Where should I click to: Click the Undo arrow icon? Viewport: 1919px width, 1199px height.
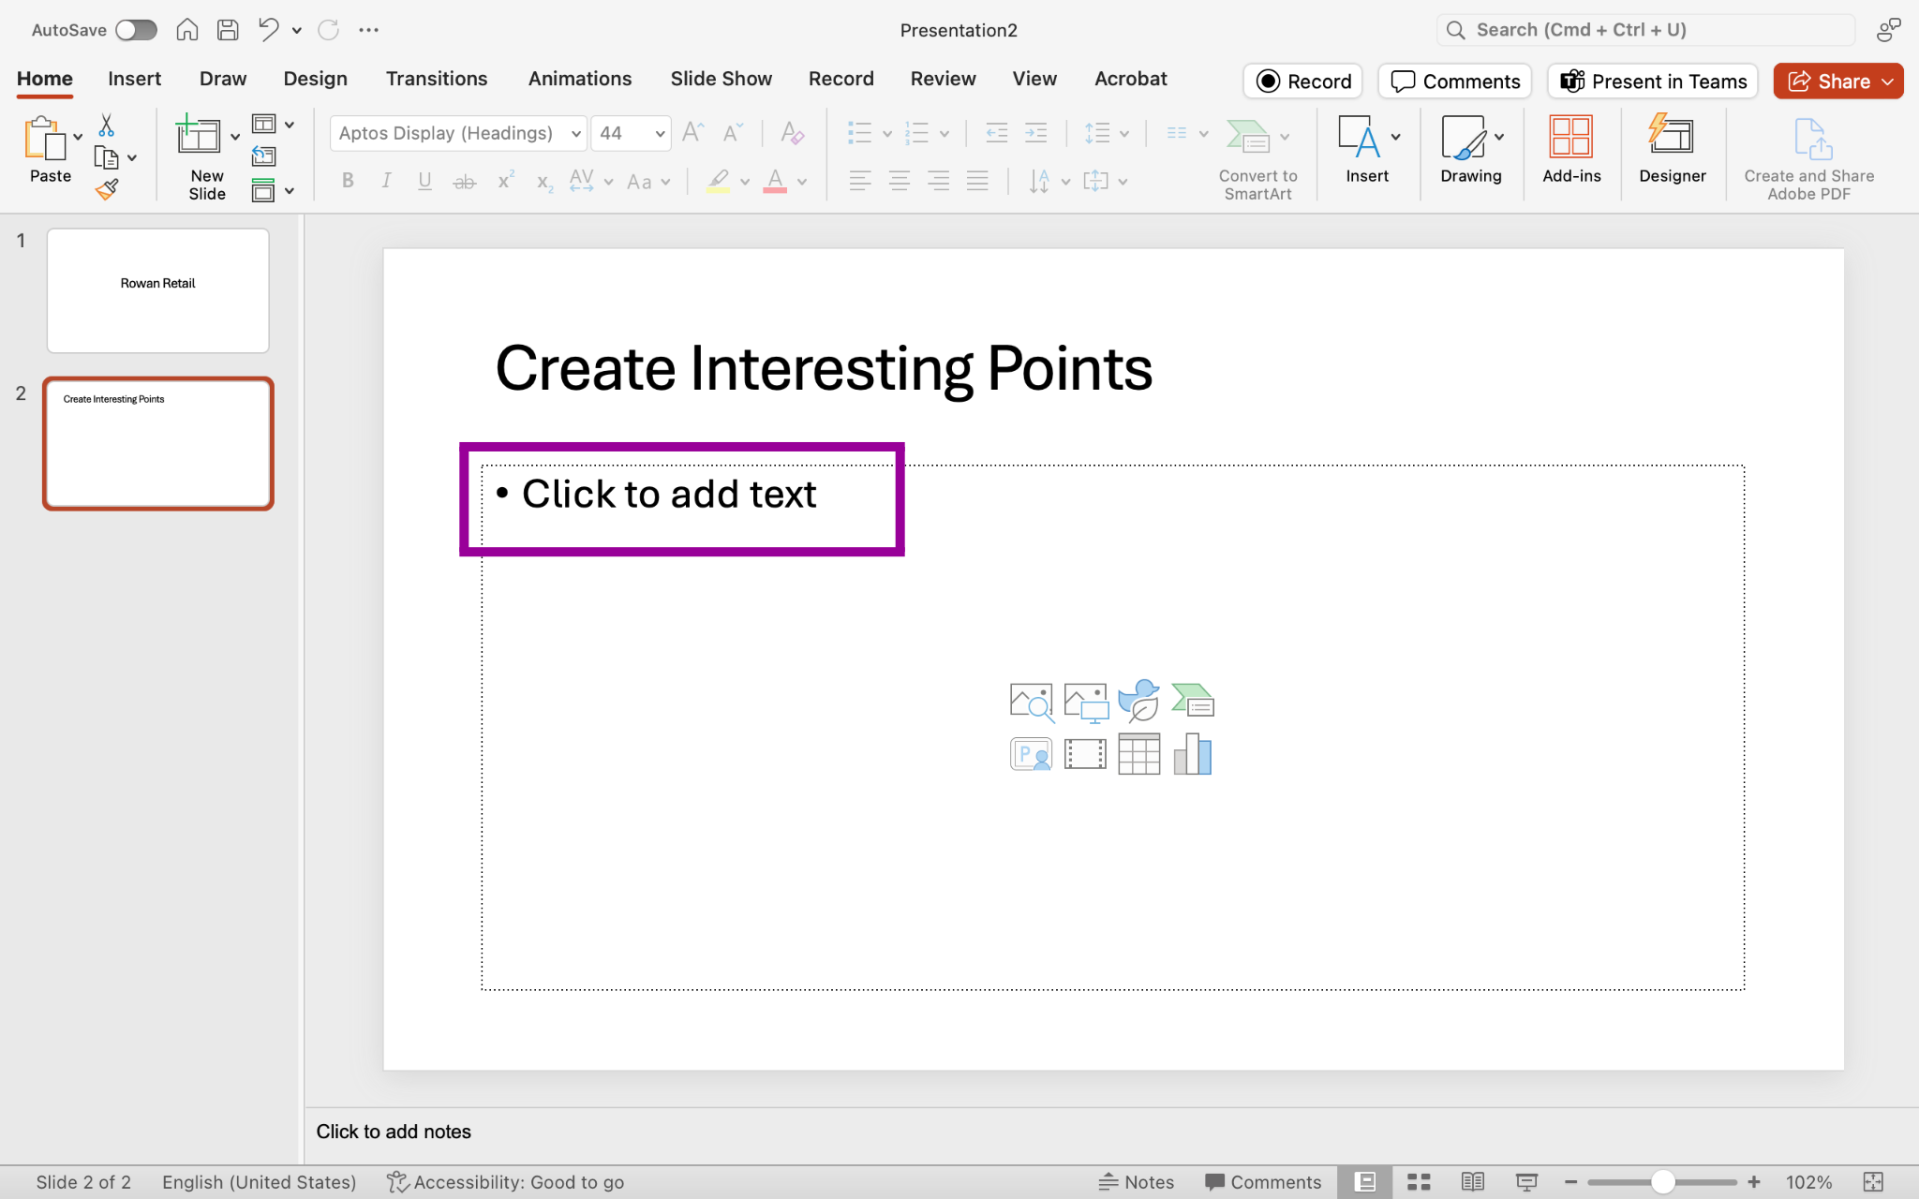pyautogui.click(x=268, y=30)
